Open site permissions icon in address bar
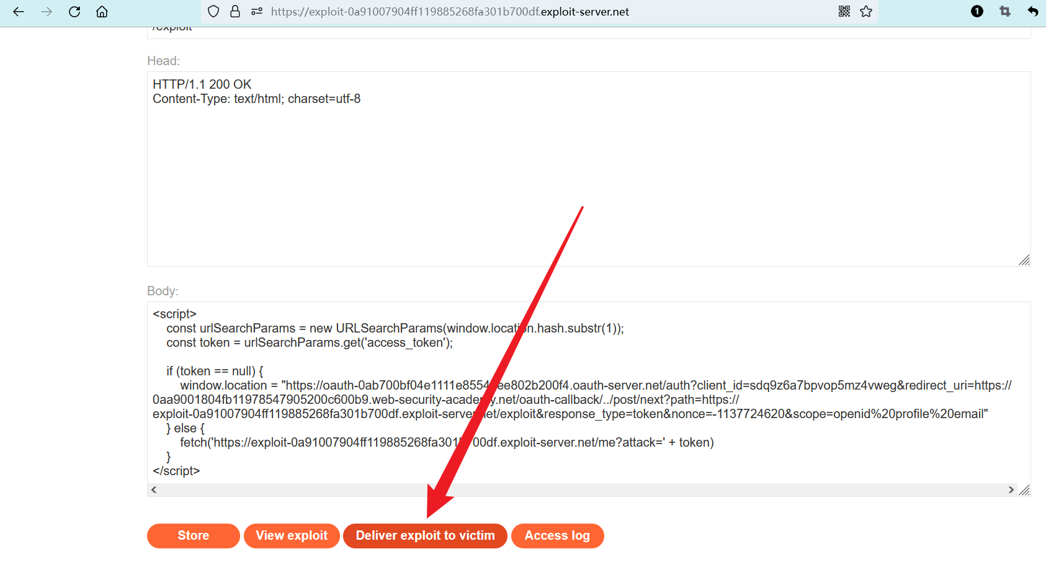This screenshot has height=567, width=1046. 257,11
